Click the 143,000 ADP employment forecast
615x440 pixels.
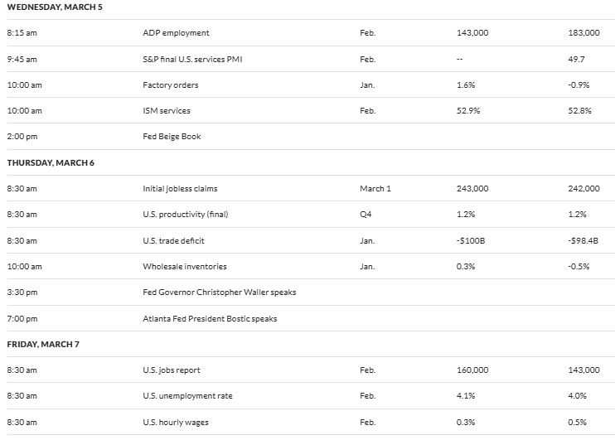point(472,33)
